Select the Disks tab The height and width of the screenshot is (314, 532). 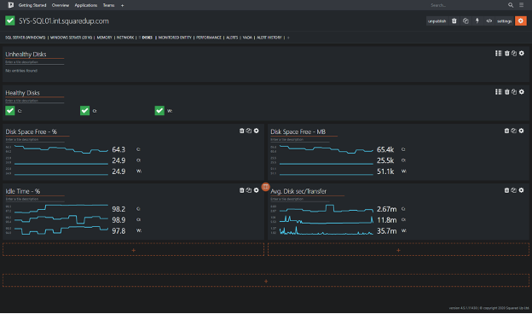tap(147, 38)
